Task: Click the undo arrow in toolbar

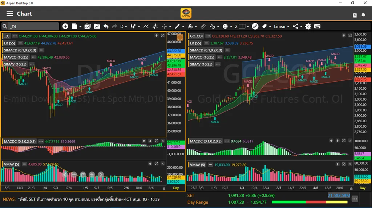Action: [x=106, y=26]
